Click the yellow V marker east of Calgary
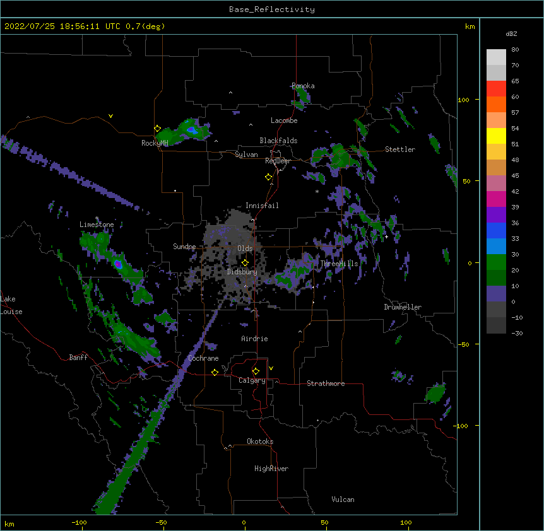Screen dimensions: 544x531 coord(271,368)
